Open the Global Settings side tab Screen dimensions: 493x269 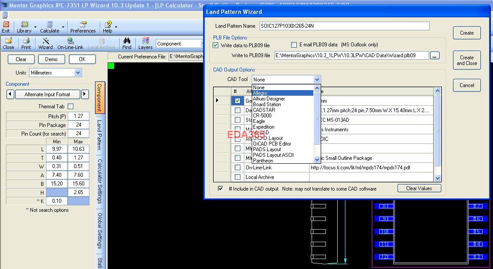99,231
